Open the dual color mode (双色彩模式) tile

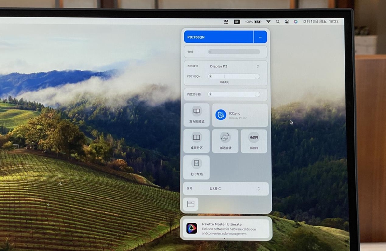point(197,115)
